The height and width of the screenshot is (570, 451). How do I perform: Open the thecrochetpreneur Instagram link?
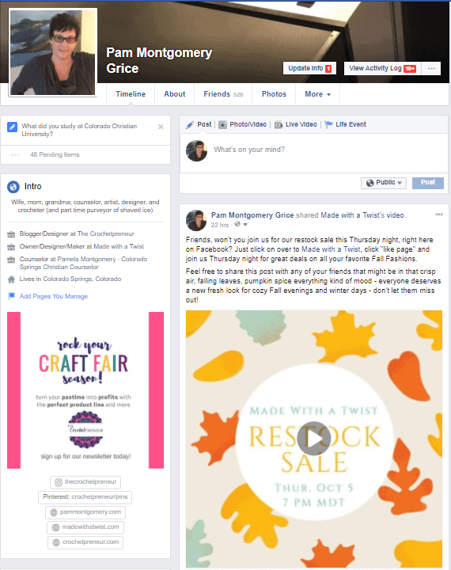tap(85, 482)
